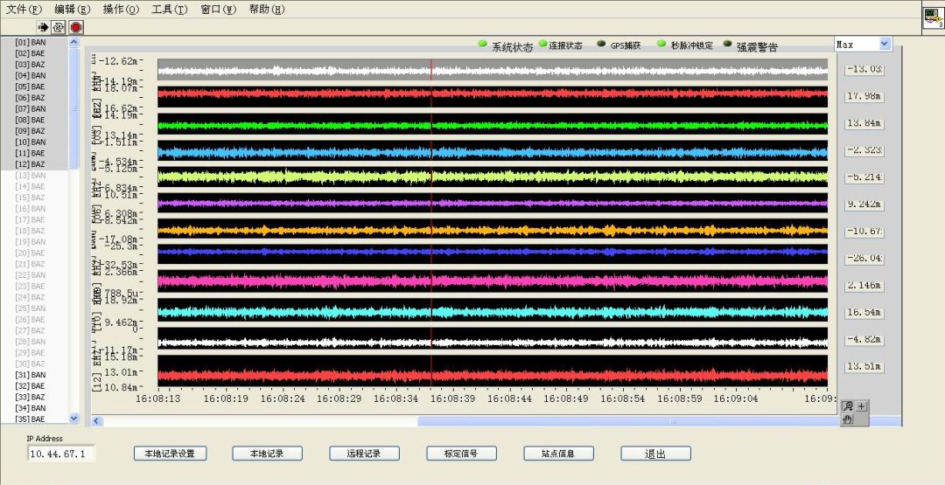945x485 pixels.
Task: Click the 17.98m max value field
Action: pyautogui.click(x=864, y=96)
